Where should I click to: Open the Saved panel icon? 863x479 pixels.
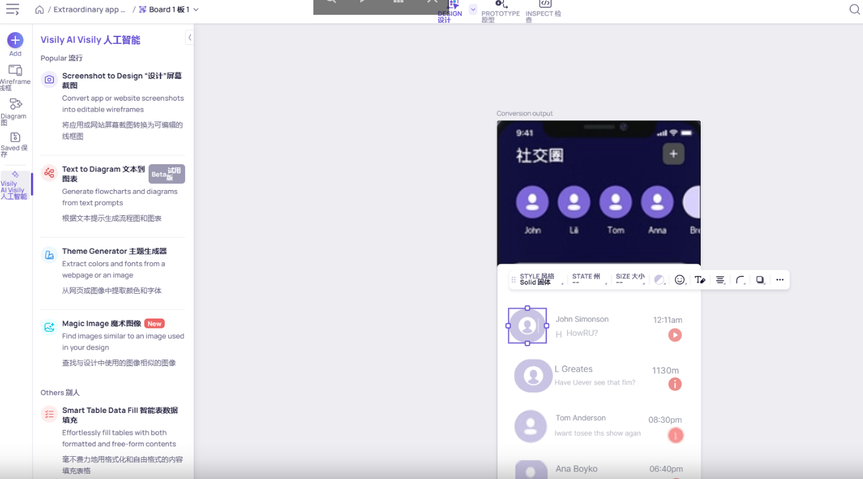pos(15,137)
